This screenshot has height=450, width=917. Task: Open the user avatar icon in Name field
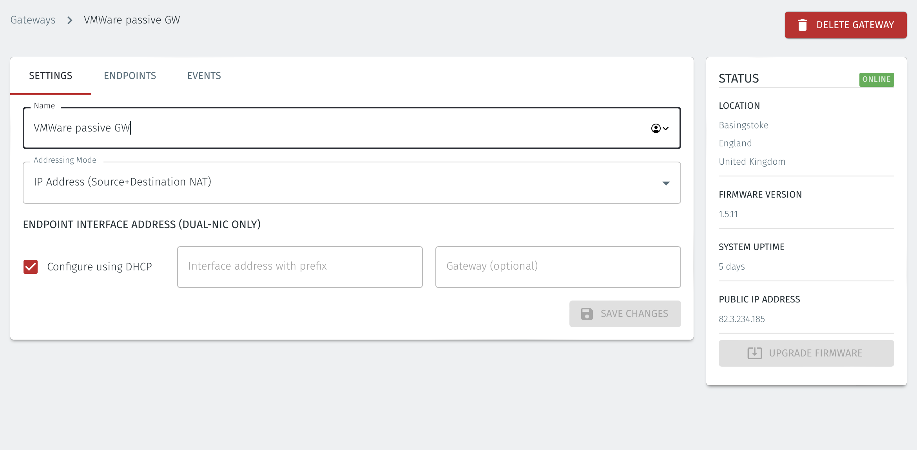click(655, 128)
